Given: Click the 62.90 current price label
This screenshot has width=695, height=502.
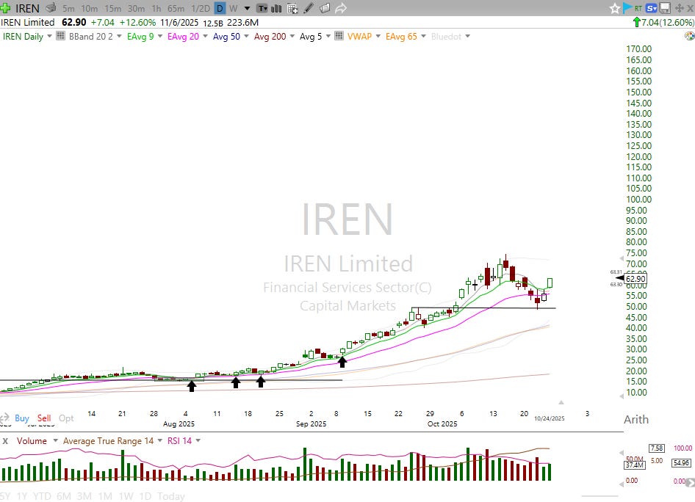Looking at the screenshot, I should [635, 279].
